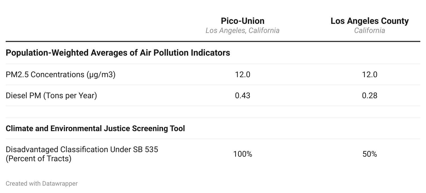Click the word 'Datawrapper' in the footer
The height and width of the screenshot is (193, 426).
[60, 184]
